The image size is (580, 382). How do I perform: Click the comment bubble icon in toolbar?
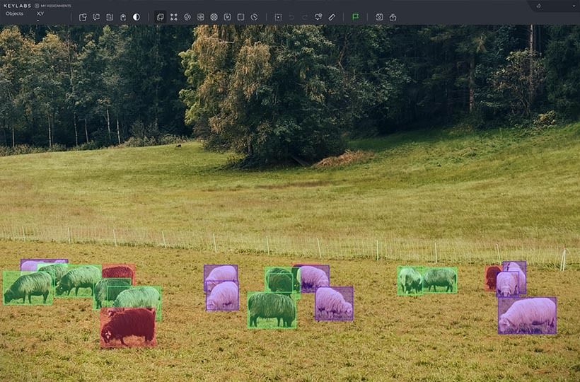click(x=96, y=17)
